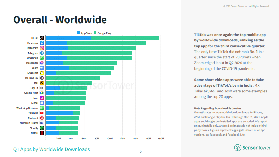Screen dimensions: 279x157
Task: Click the TikTok Google Play green bar segment
Action: tap(125, 38)
